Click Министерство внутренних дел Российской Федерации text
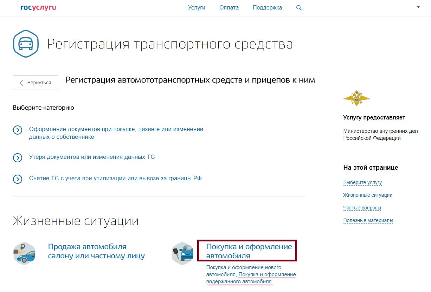The width and height of the screenshot is (431, 292). [x=381, y=135]
